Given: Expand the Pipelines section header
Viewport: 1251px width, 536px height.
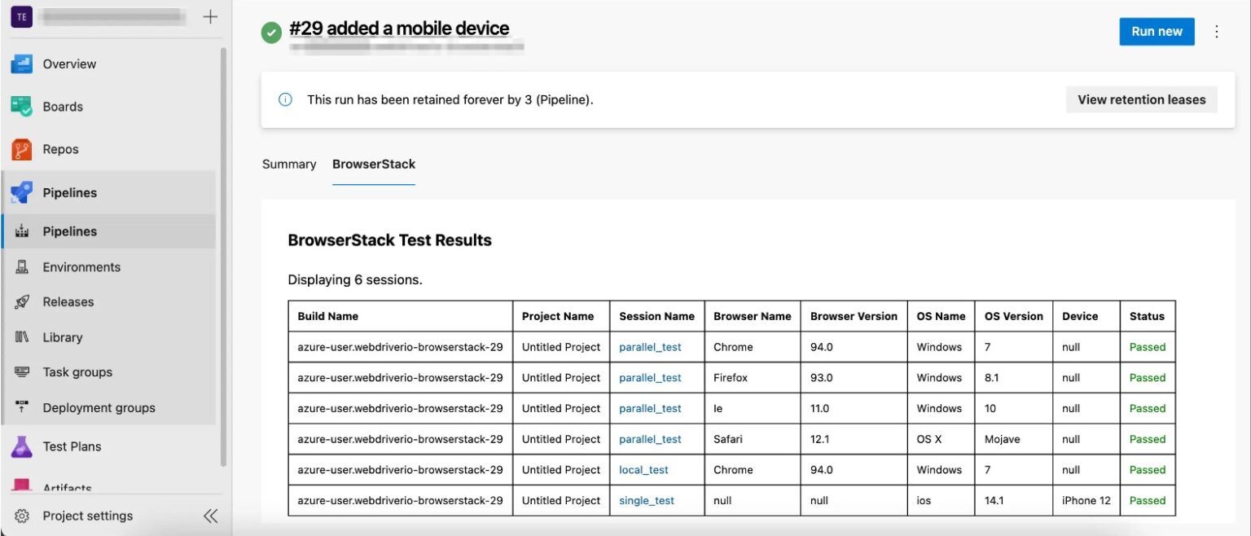Looking at the screenshot, I should tap(69, 193).
